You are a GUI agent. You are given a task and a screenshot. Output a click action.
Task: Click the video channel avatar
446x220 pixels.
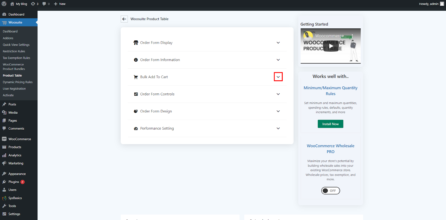point(308,36)
